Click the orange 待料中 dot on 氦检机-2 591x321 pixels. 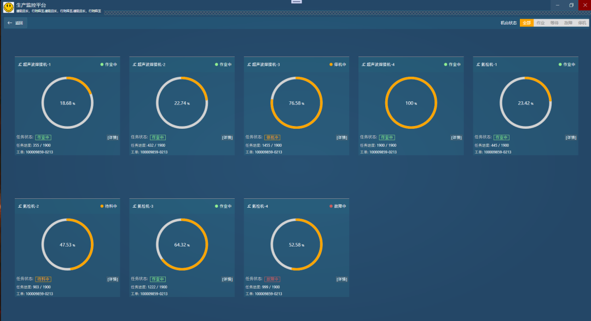tap(102, 207)
